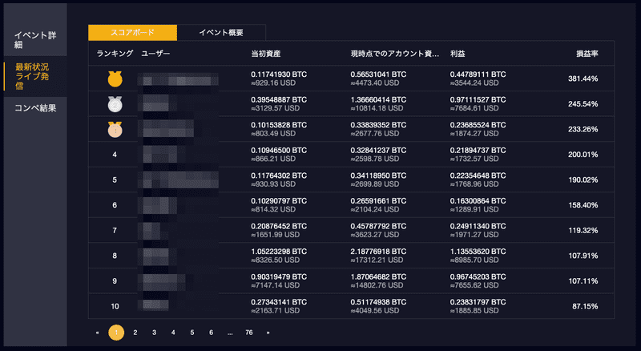Click the ユーザー column header
The width and height of the screenshot is (641, 351).
click(155, 54)
